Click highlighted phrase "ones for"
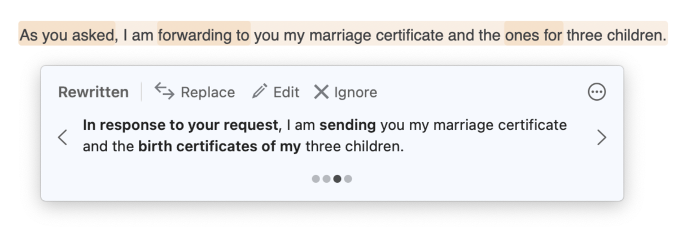 533,36
